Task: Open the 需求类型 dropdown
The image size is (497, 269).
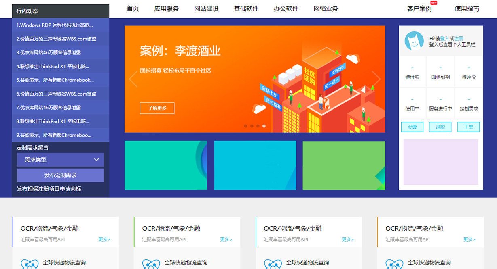Action: (60, 160)
